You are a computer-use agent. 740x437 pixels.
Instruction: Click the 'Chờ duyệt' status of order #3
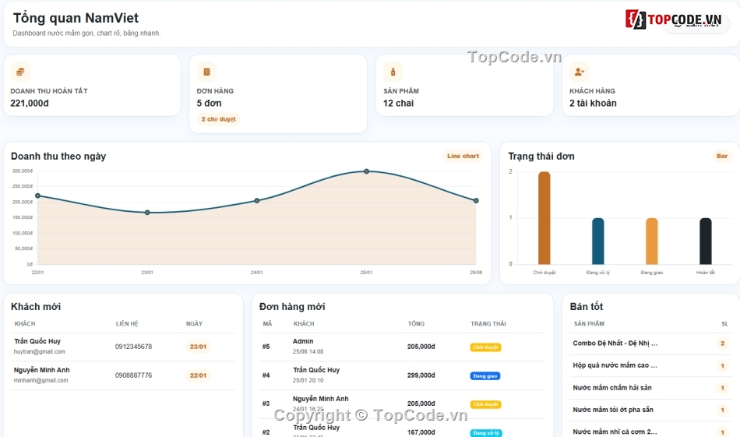(x=485, y=404)
